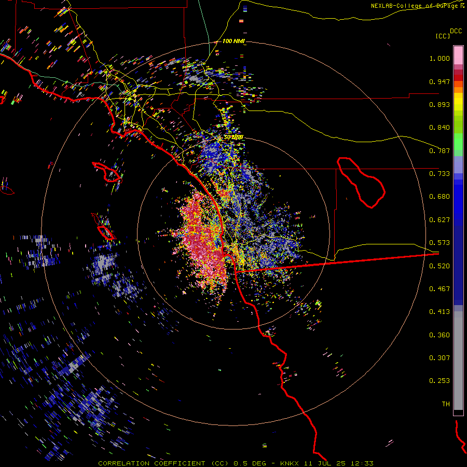
Task: Click the 0.787 scale value
Action: pyautogui.click(x=439, y=150)
